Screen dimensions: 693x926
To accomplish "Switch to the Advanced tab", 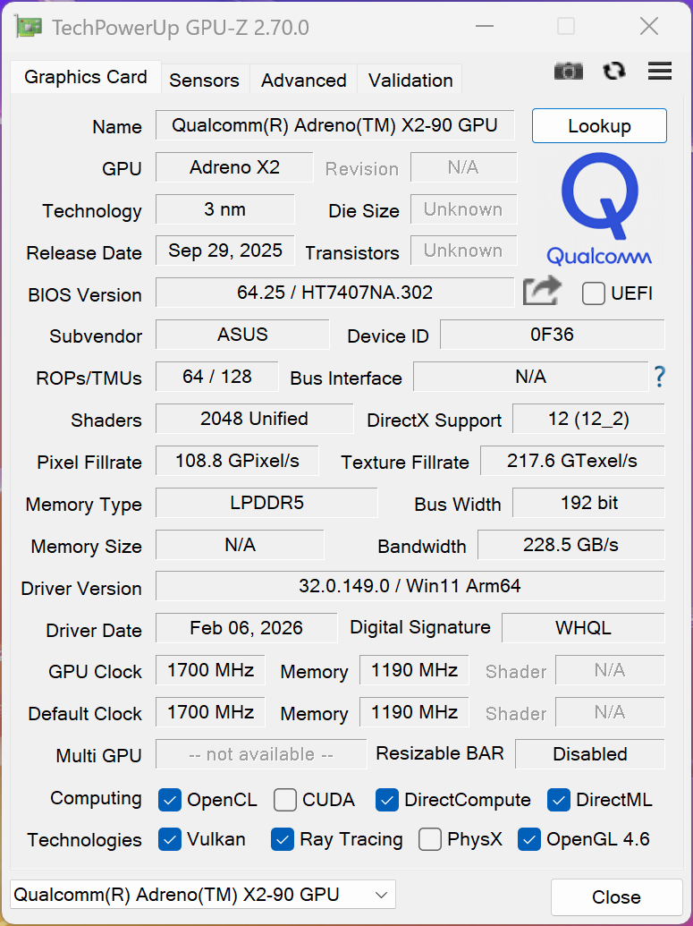I will click(303, 80).
